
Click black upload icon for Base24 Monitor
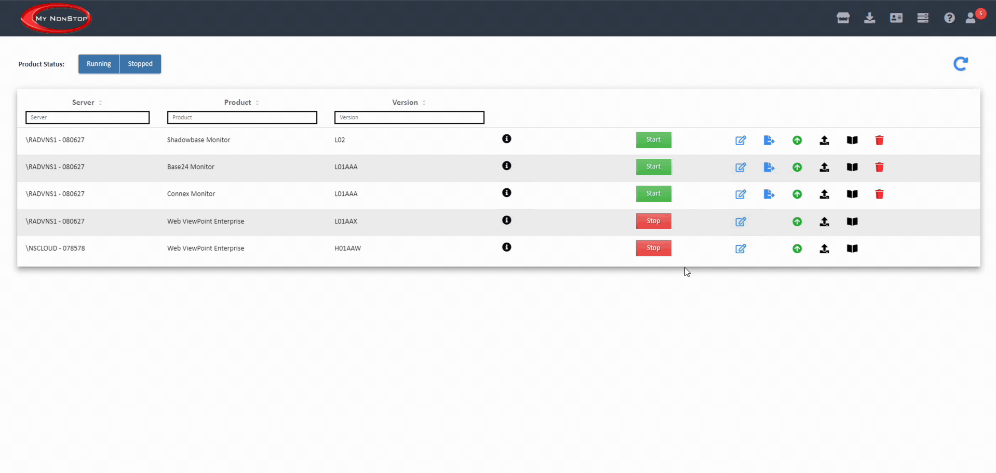[x=824, y=167]
